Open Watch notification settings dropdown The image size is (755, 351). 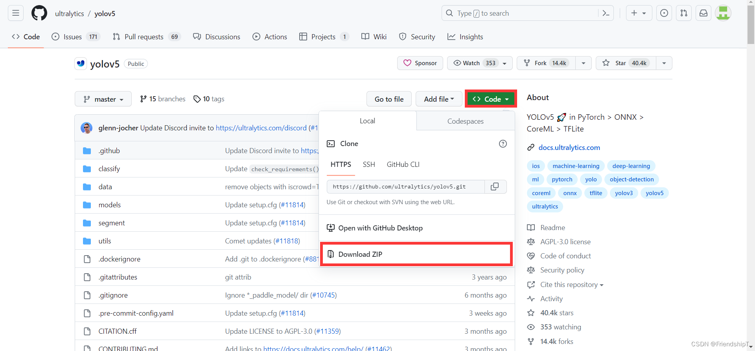click(x=480, y=63)
